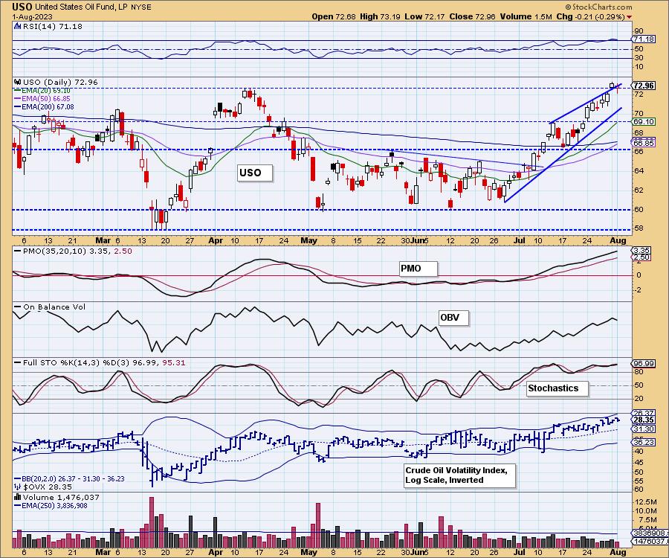Click the Chg -0.21 (-0.29%) value
Image resolution: width=669 pixels, height=558 pixels.
pyautogui.click(x=591, y=16)
